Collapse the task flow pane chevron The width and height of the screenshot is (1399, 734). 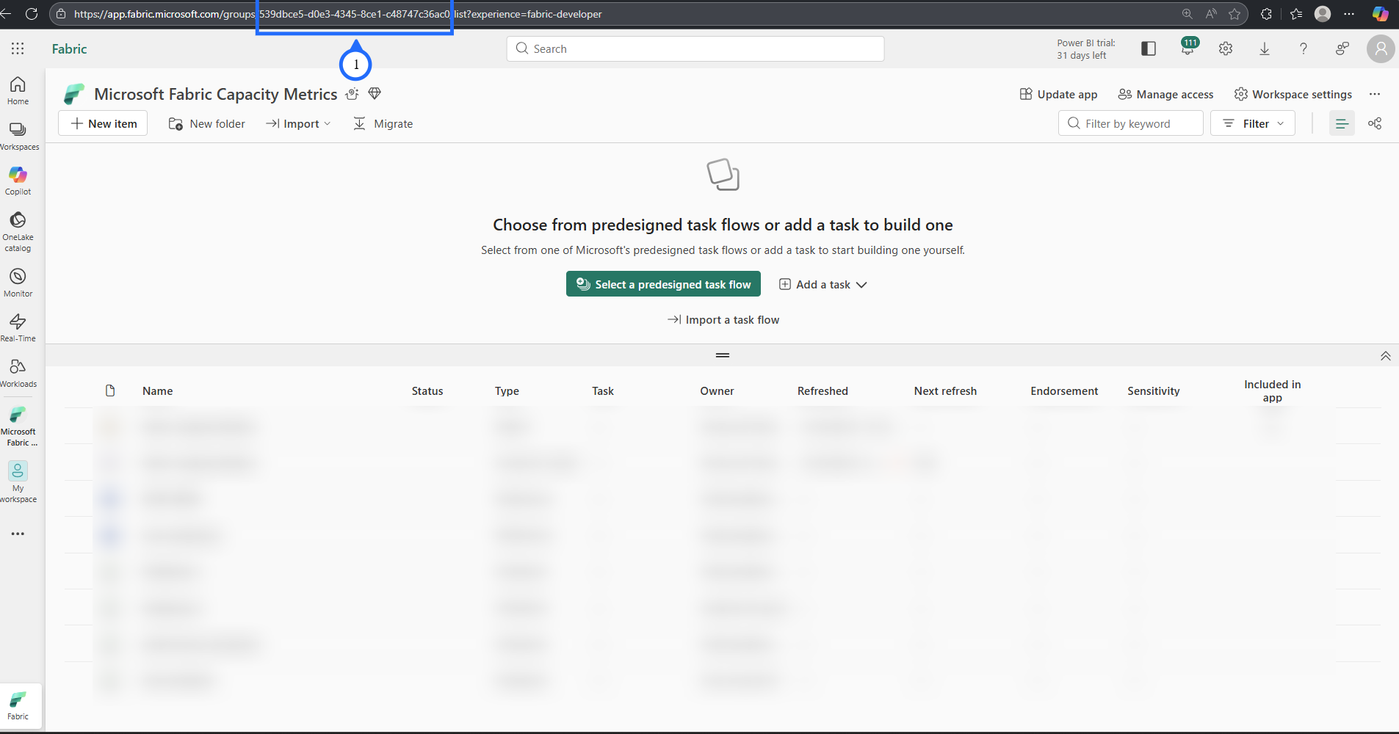(1385, 356)
